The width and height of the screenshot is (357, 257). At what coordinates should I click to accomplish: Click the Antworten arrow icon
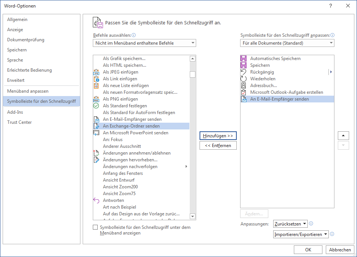pos(96,200)
